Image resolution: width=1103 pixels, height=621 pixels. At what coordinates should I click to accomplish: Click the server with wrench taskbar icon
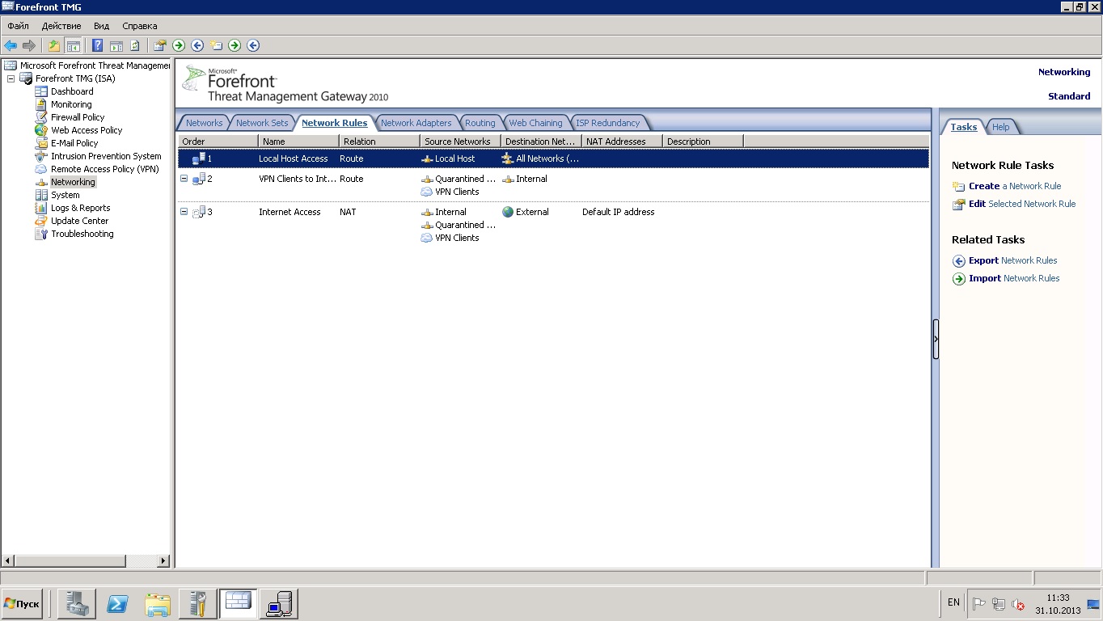[x=198, y=604]
